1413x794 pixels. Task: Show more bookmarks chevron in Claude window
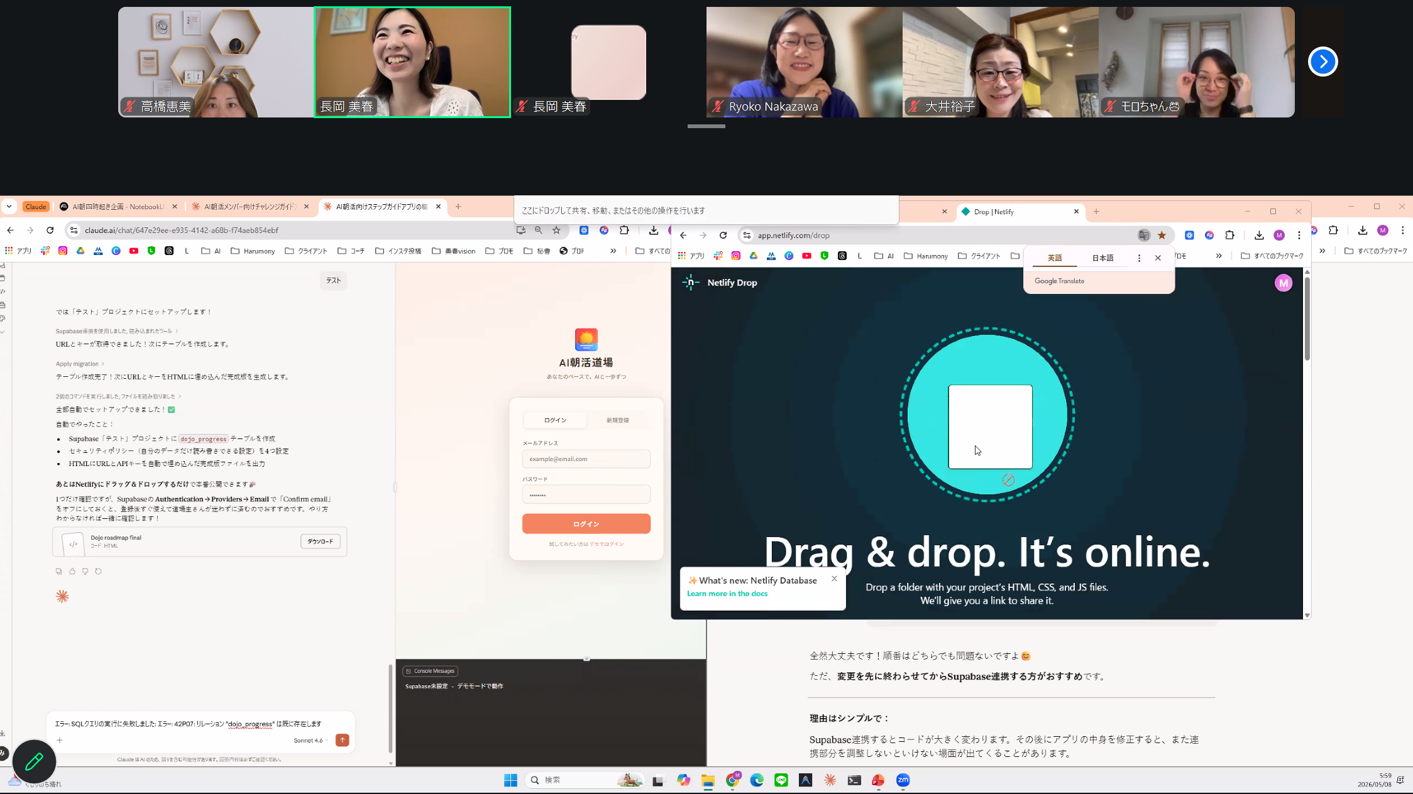(x=613, y=251)
